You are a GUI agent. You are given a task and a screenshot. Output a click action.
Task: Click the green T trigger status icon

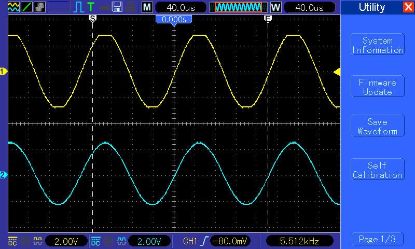click(90, 7)
